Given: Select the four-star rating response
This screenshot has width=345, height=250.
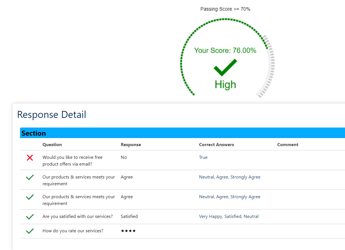Looking at the screenshot, I should click(x=128, y=231).
